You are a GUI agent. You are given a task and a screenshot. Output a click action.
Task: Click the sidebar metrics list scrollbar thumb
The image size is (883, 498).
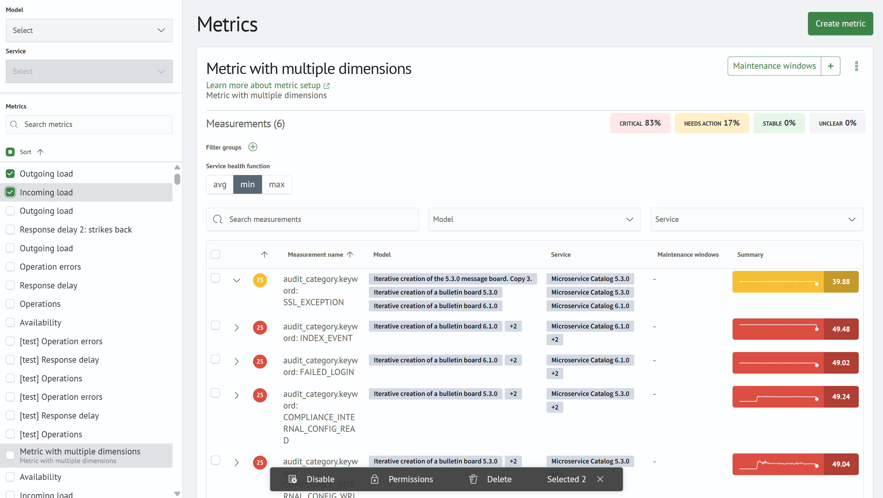[x=177, y=179]
